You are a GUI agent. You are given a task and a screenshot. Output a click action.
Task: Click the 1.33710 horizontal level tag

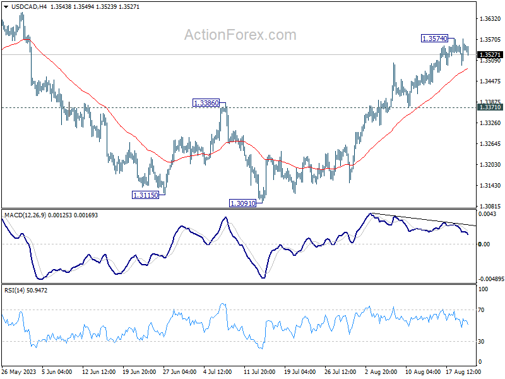pos(490,107)
